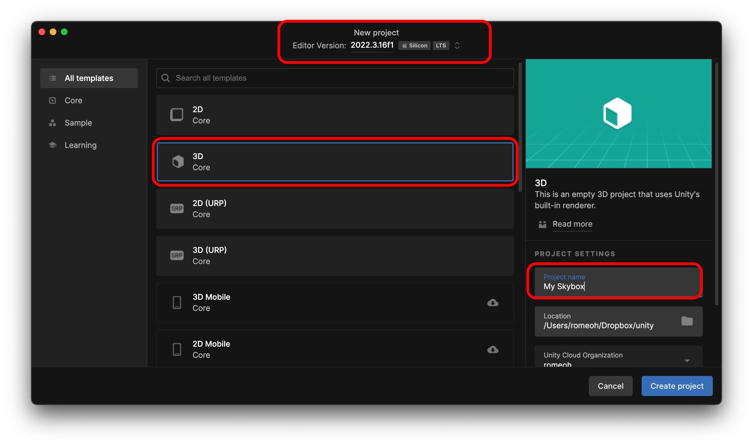Click the phone icon of 3D Mobile
The image size is (753, 446).
point(177,303)
